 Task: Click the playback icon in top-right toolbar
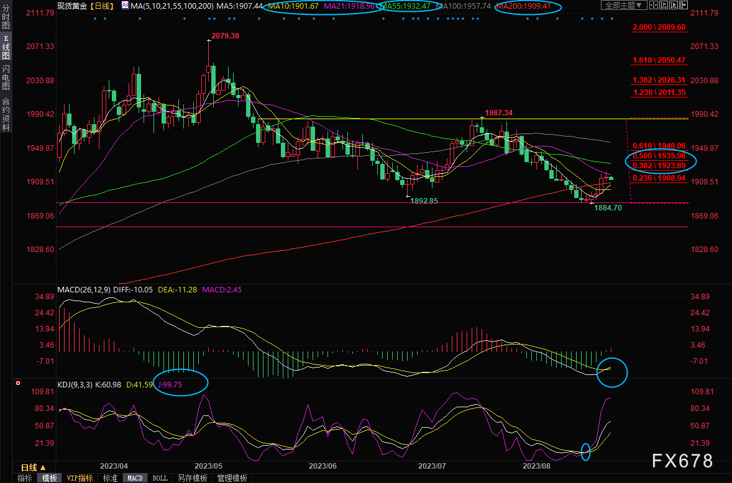(x=674, y=6)
